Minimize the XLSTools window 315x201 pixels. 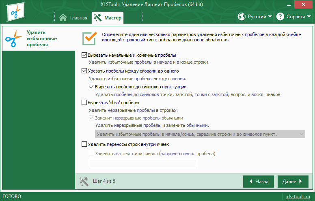tap(289, 5)
